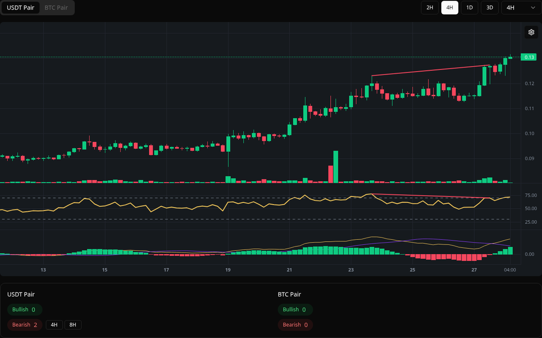The height and width of the screenshot is (338, 542).
Task: Click the 0.09 price axis label
Action: pyautogui.click(x=530, y=158)
